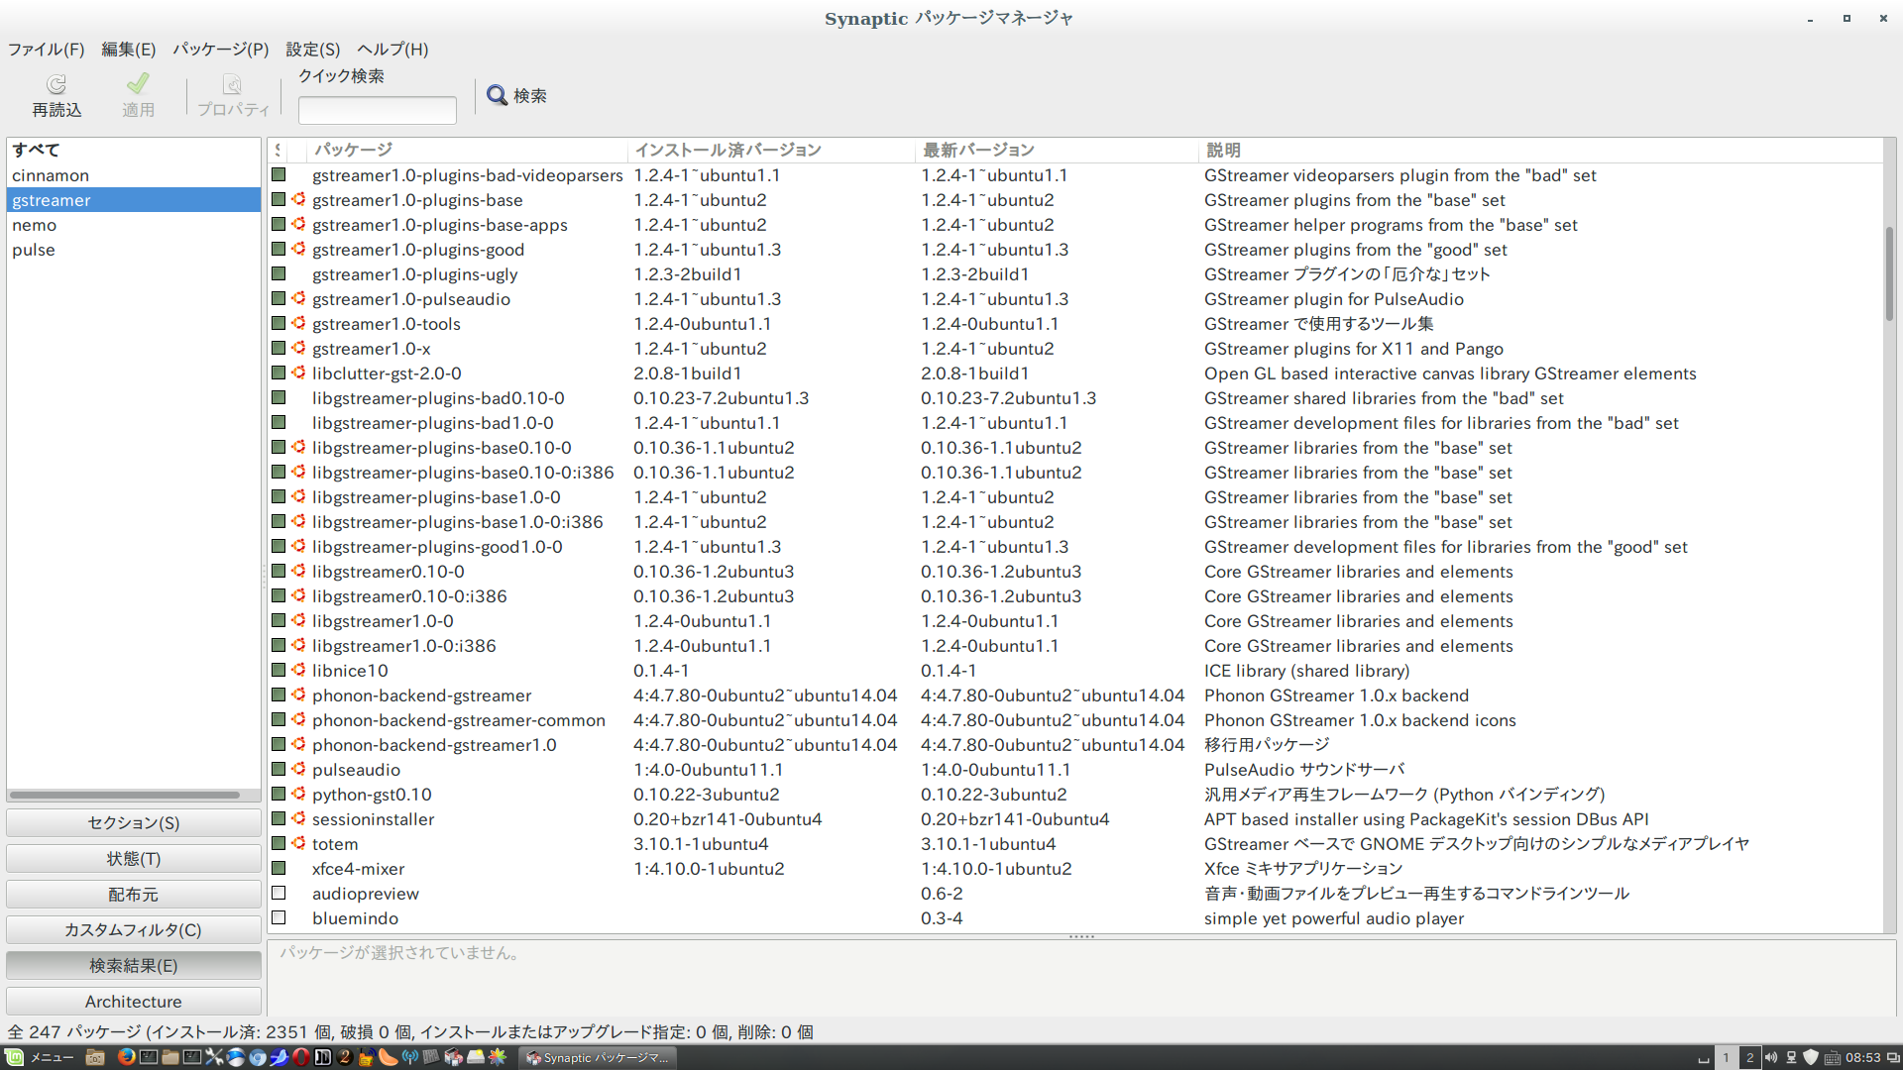Click the package list vertical scrollbar
1903x1070 pixels.
1889,273
